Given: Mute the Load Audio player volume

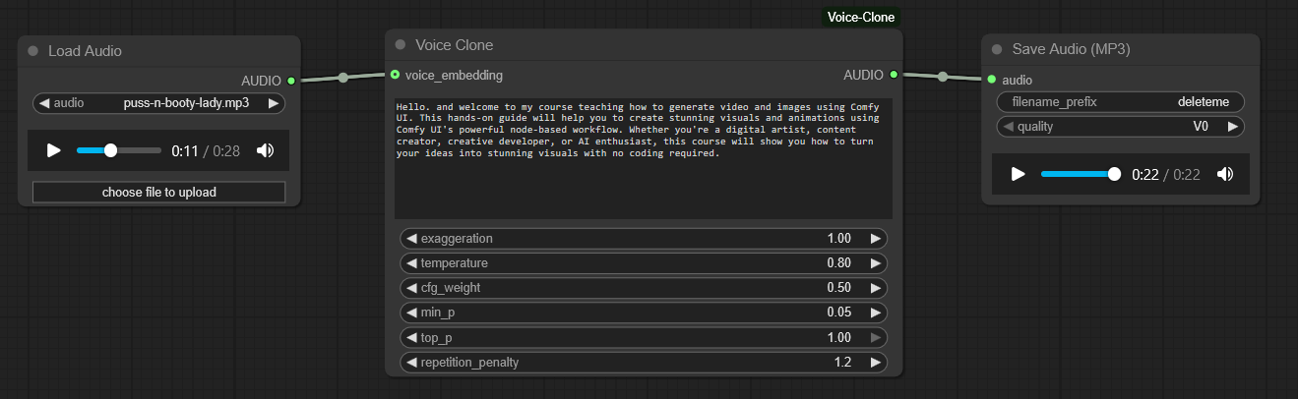Looking at the screenshot, I should point(265,150).
